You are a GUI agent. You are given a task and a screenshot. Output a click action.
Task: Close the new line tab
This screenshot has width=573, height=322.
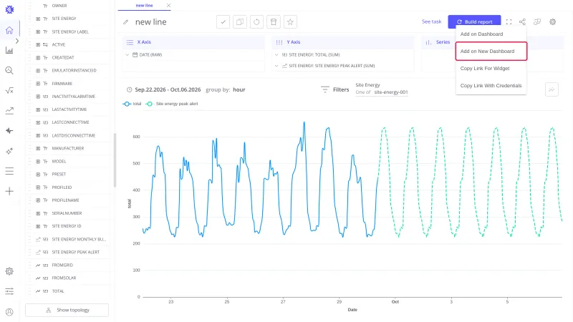pos(168,6)
